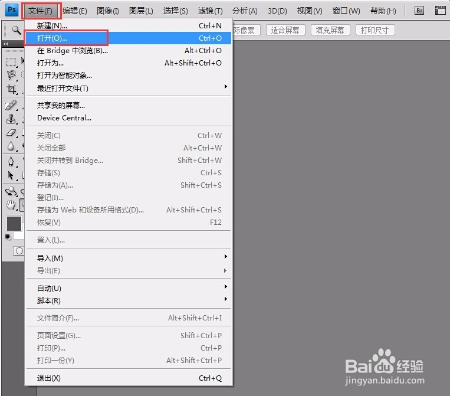Screen dimensions: 450x396
Task: Open the 图层(L) menu
Action: pos(141,11)
